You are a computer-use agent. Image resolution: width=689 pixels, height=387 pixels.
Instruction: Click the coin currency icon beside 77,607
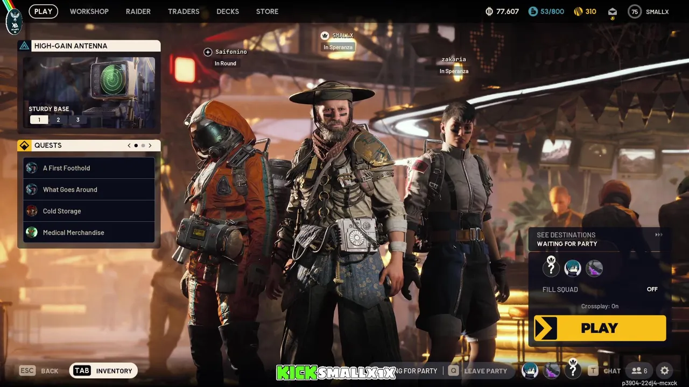pos(489,11)
